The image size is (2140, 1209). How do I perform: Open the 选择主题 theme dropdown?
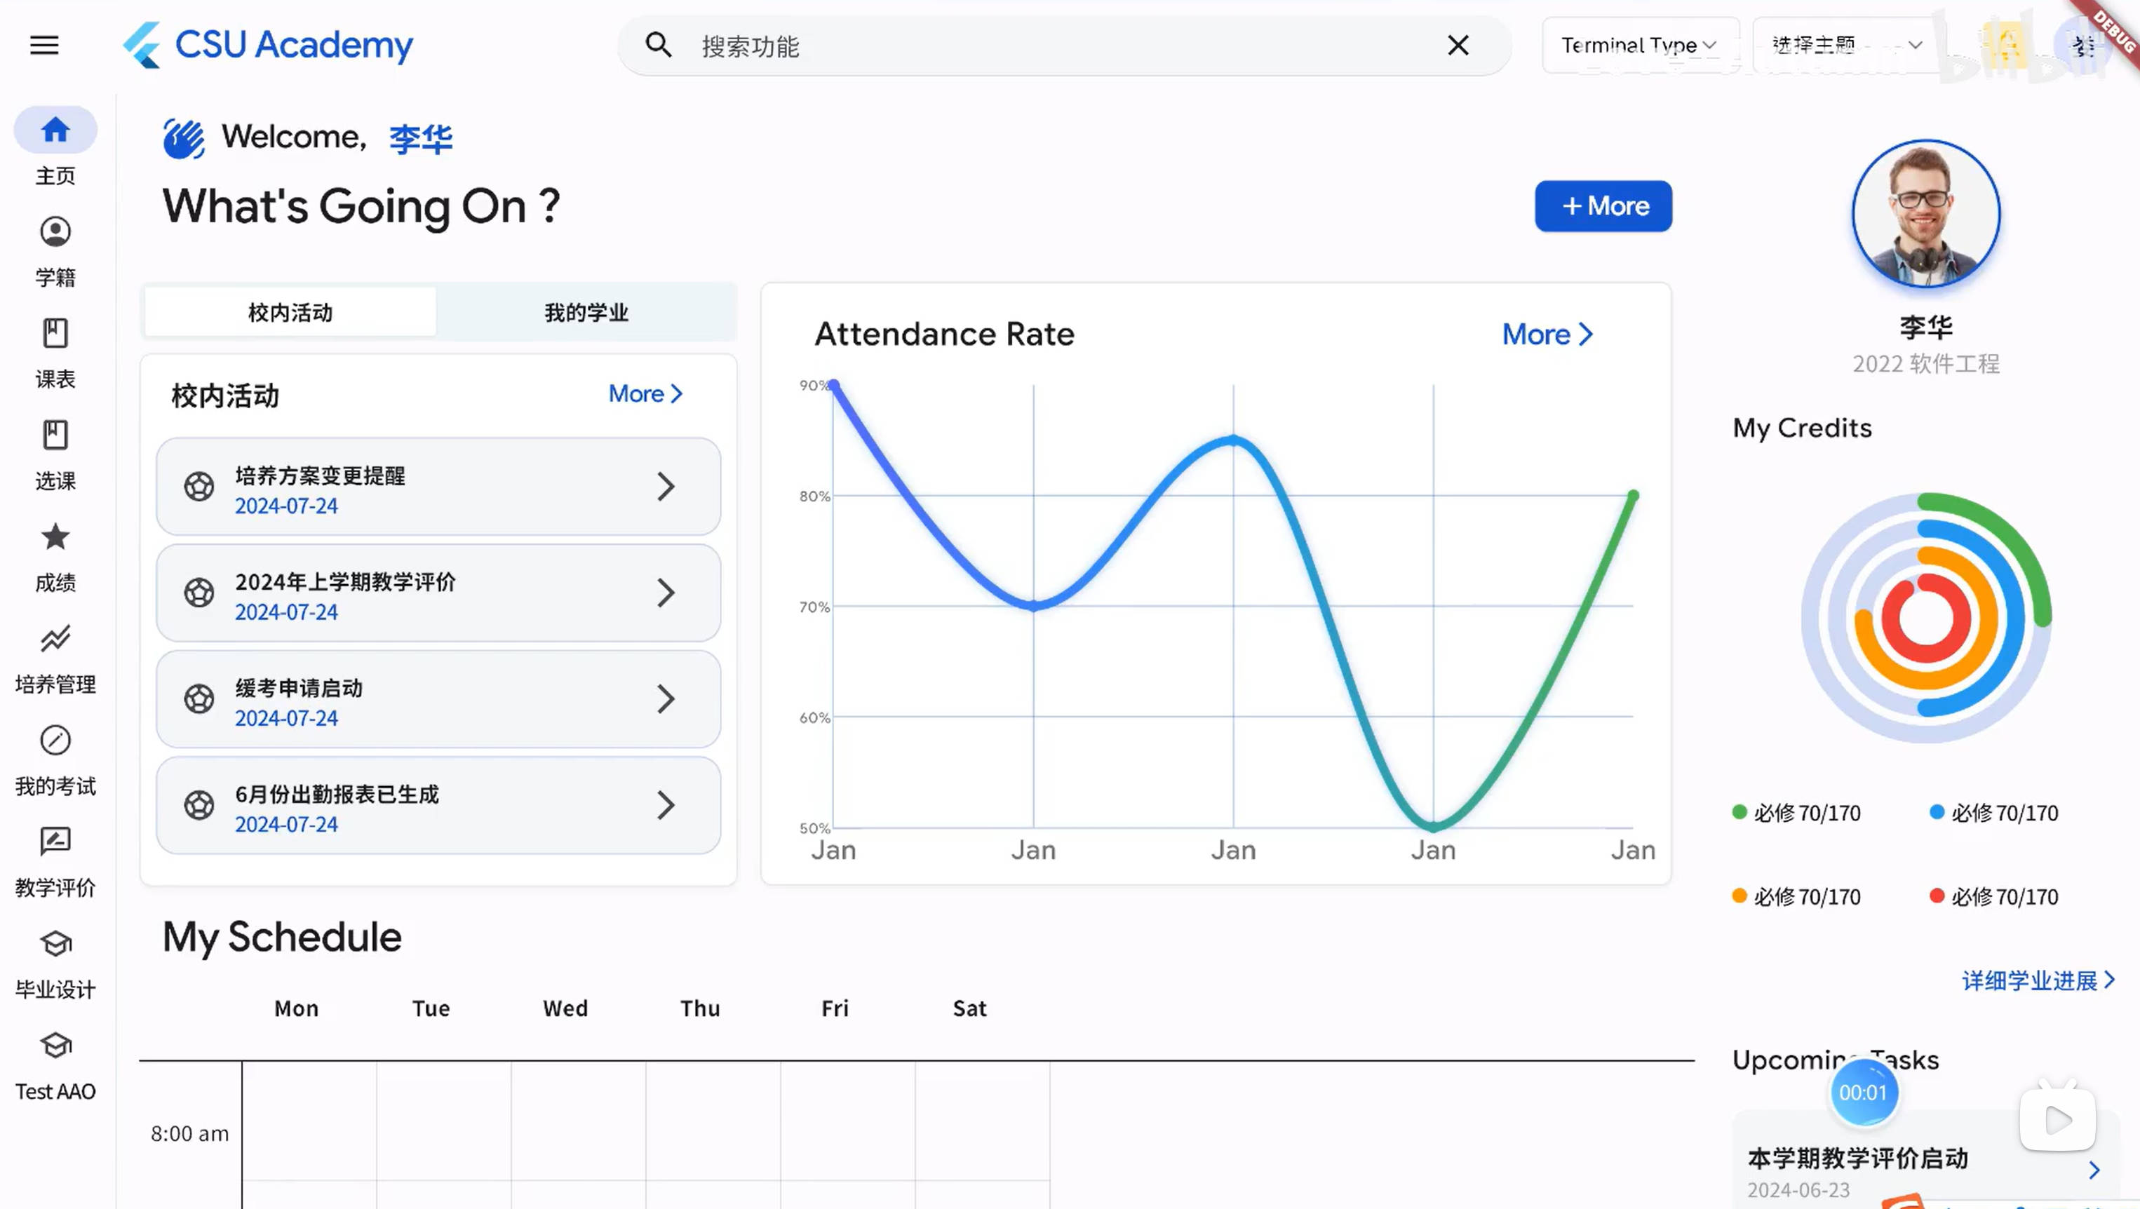point(1848,45)
